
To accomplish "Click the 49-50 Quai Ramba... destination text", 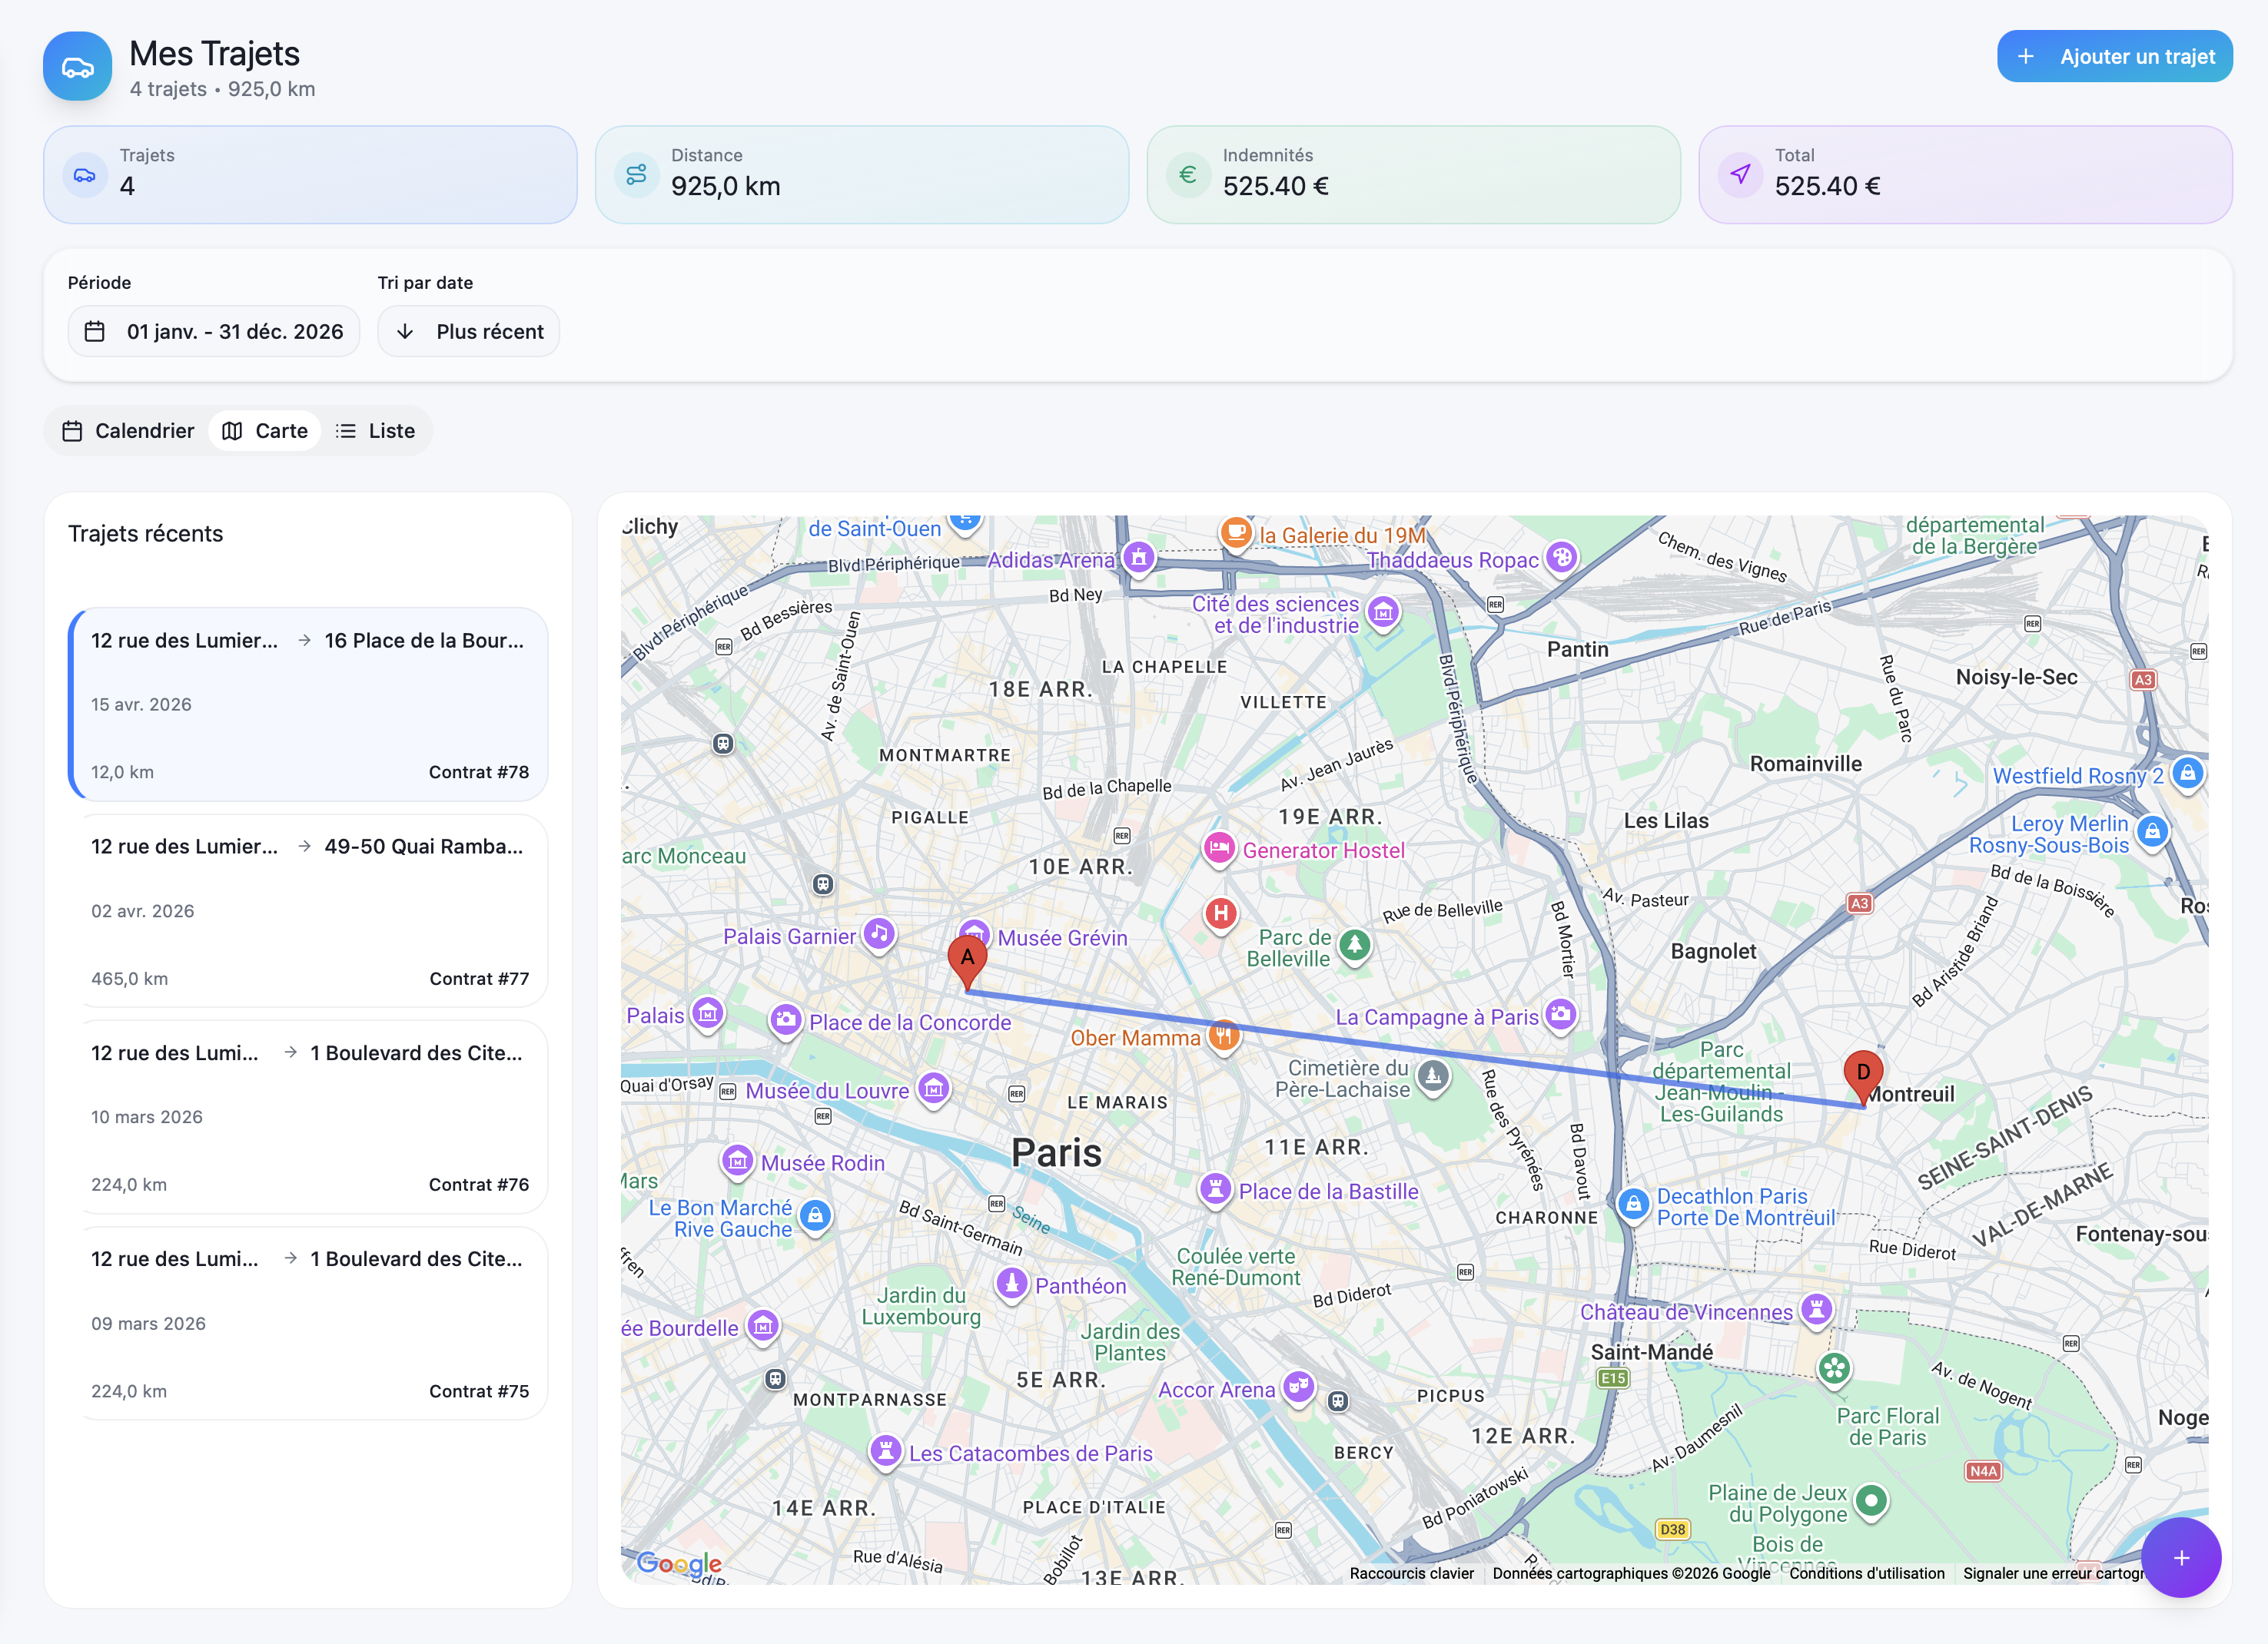I will (424, 847).
